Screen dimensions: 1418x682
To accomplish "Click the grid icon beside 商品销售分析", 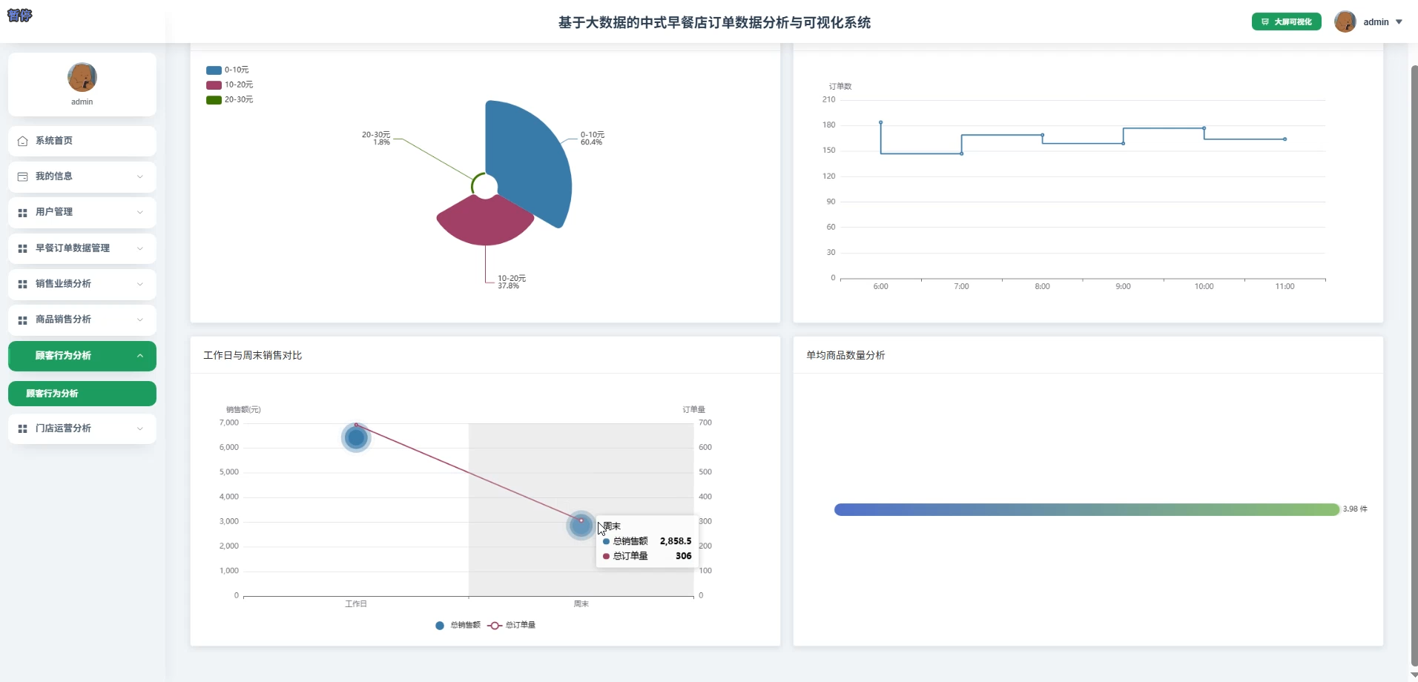I will (x=22, y=320).
